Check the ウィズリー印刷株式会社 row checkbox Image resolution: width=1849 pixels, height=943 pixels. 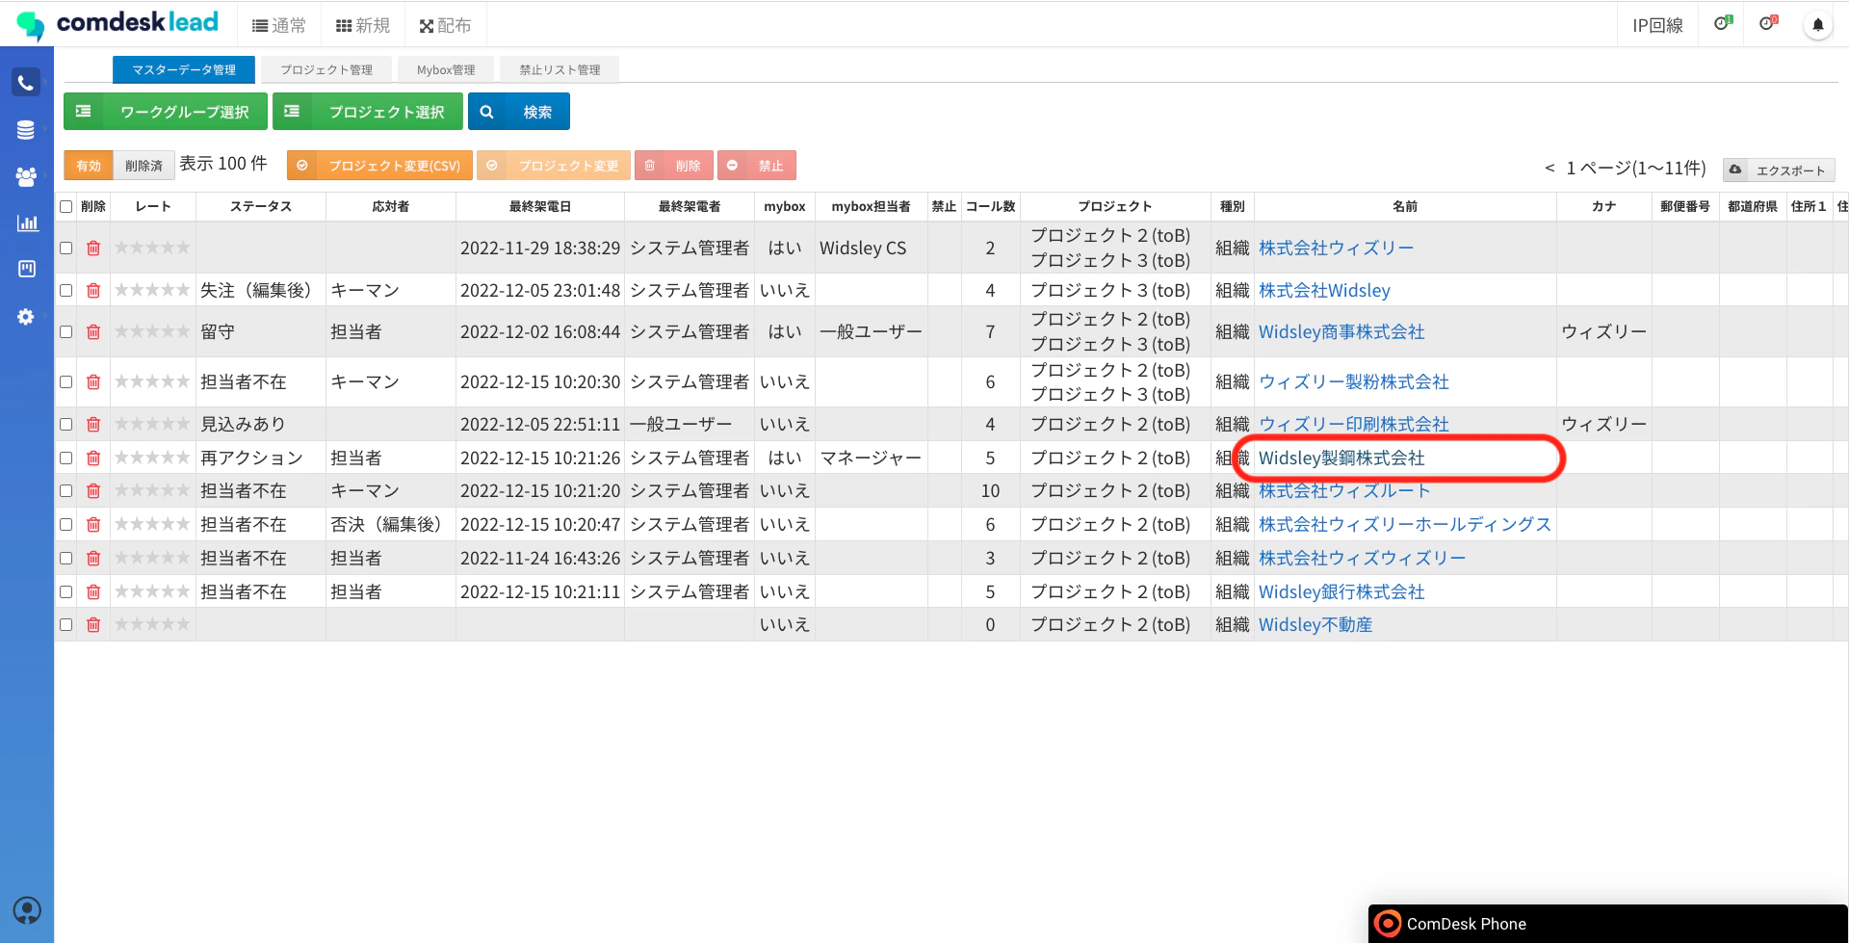click(66, 425)
